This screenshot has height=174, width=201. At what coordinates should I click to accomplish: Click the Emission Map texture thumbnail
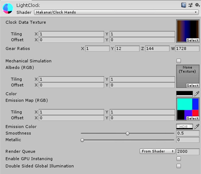pyautogui.click(x=188, y=109)
